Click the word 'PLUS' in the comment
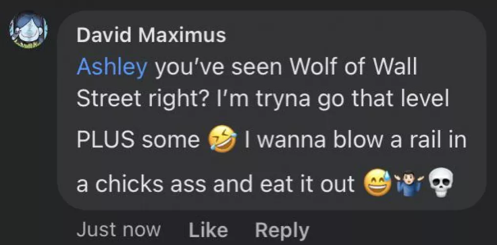Viewport: 497px width, 245px height. pos(105,140)
